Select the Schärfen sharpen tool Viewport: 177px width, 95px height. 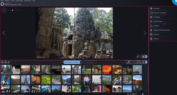pos(163,26)
